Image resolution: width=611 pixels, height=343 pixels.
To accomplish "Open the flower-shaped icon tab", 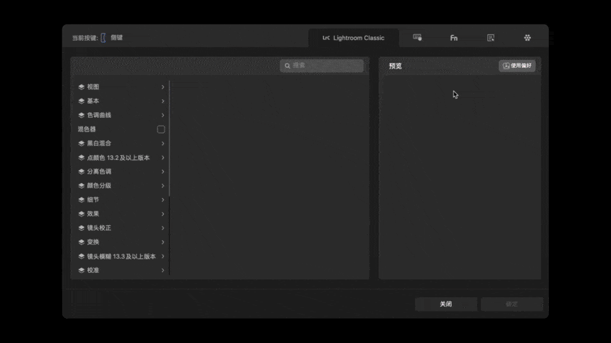I will (x=527, y=38).
